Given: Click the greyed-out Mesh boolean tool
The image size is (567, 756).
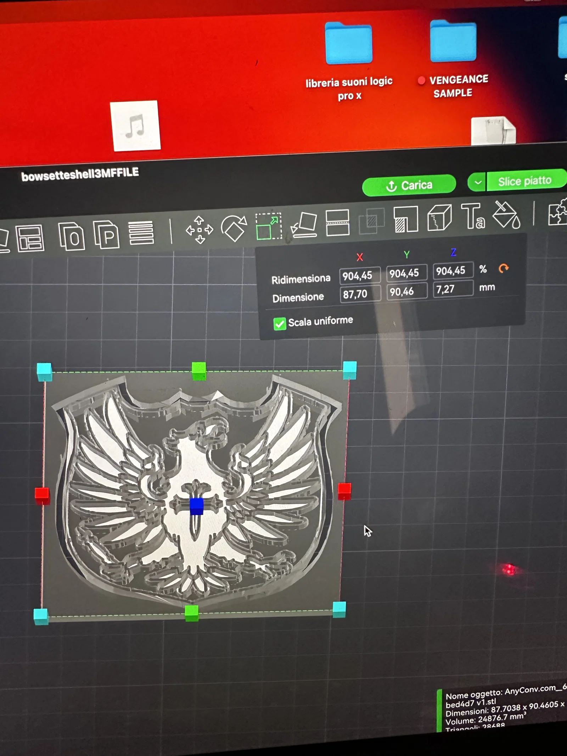Looking at the screenshot, I should point(371,221).
